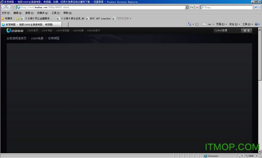262x158 pixels.
Task: Click the 迅雷看看 site logo
Action: (x=15, y=31)
